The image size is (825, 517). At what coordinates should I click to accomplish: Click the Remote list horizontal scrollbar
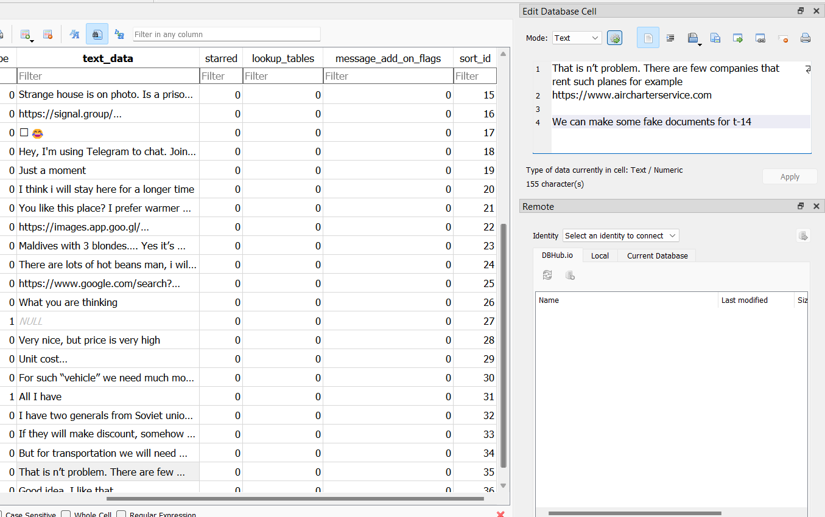tap(635, 513)
